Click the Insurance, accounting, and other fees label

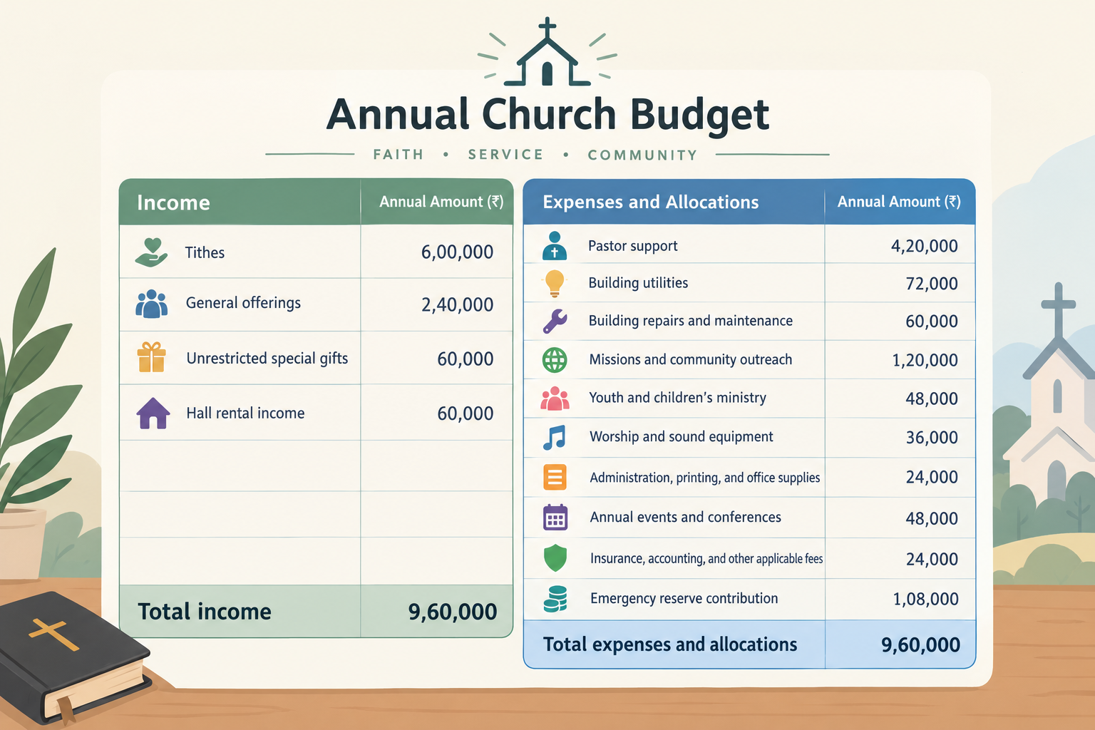point(706,559)
